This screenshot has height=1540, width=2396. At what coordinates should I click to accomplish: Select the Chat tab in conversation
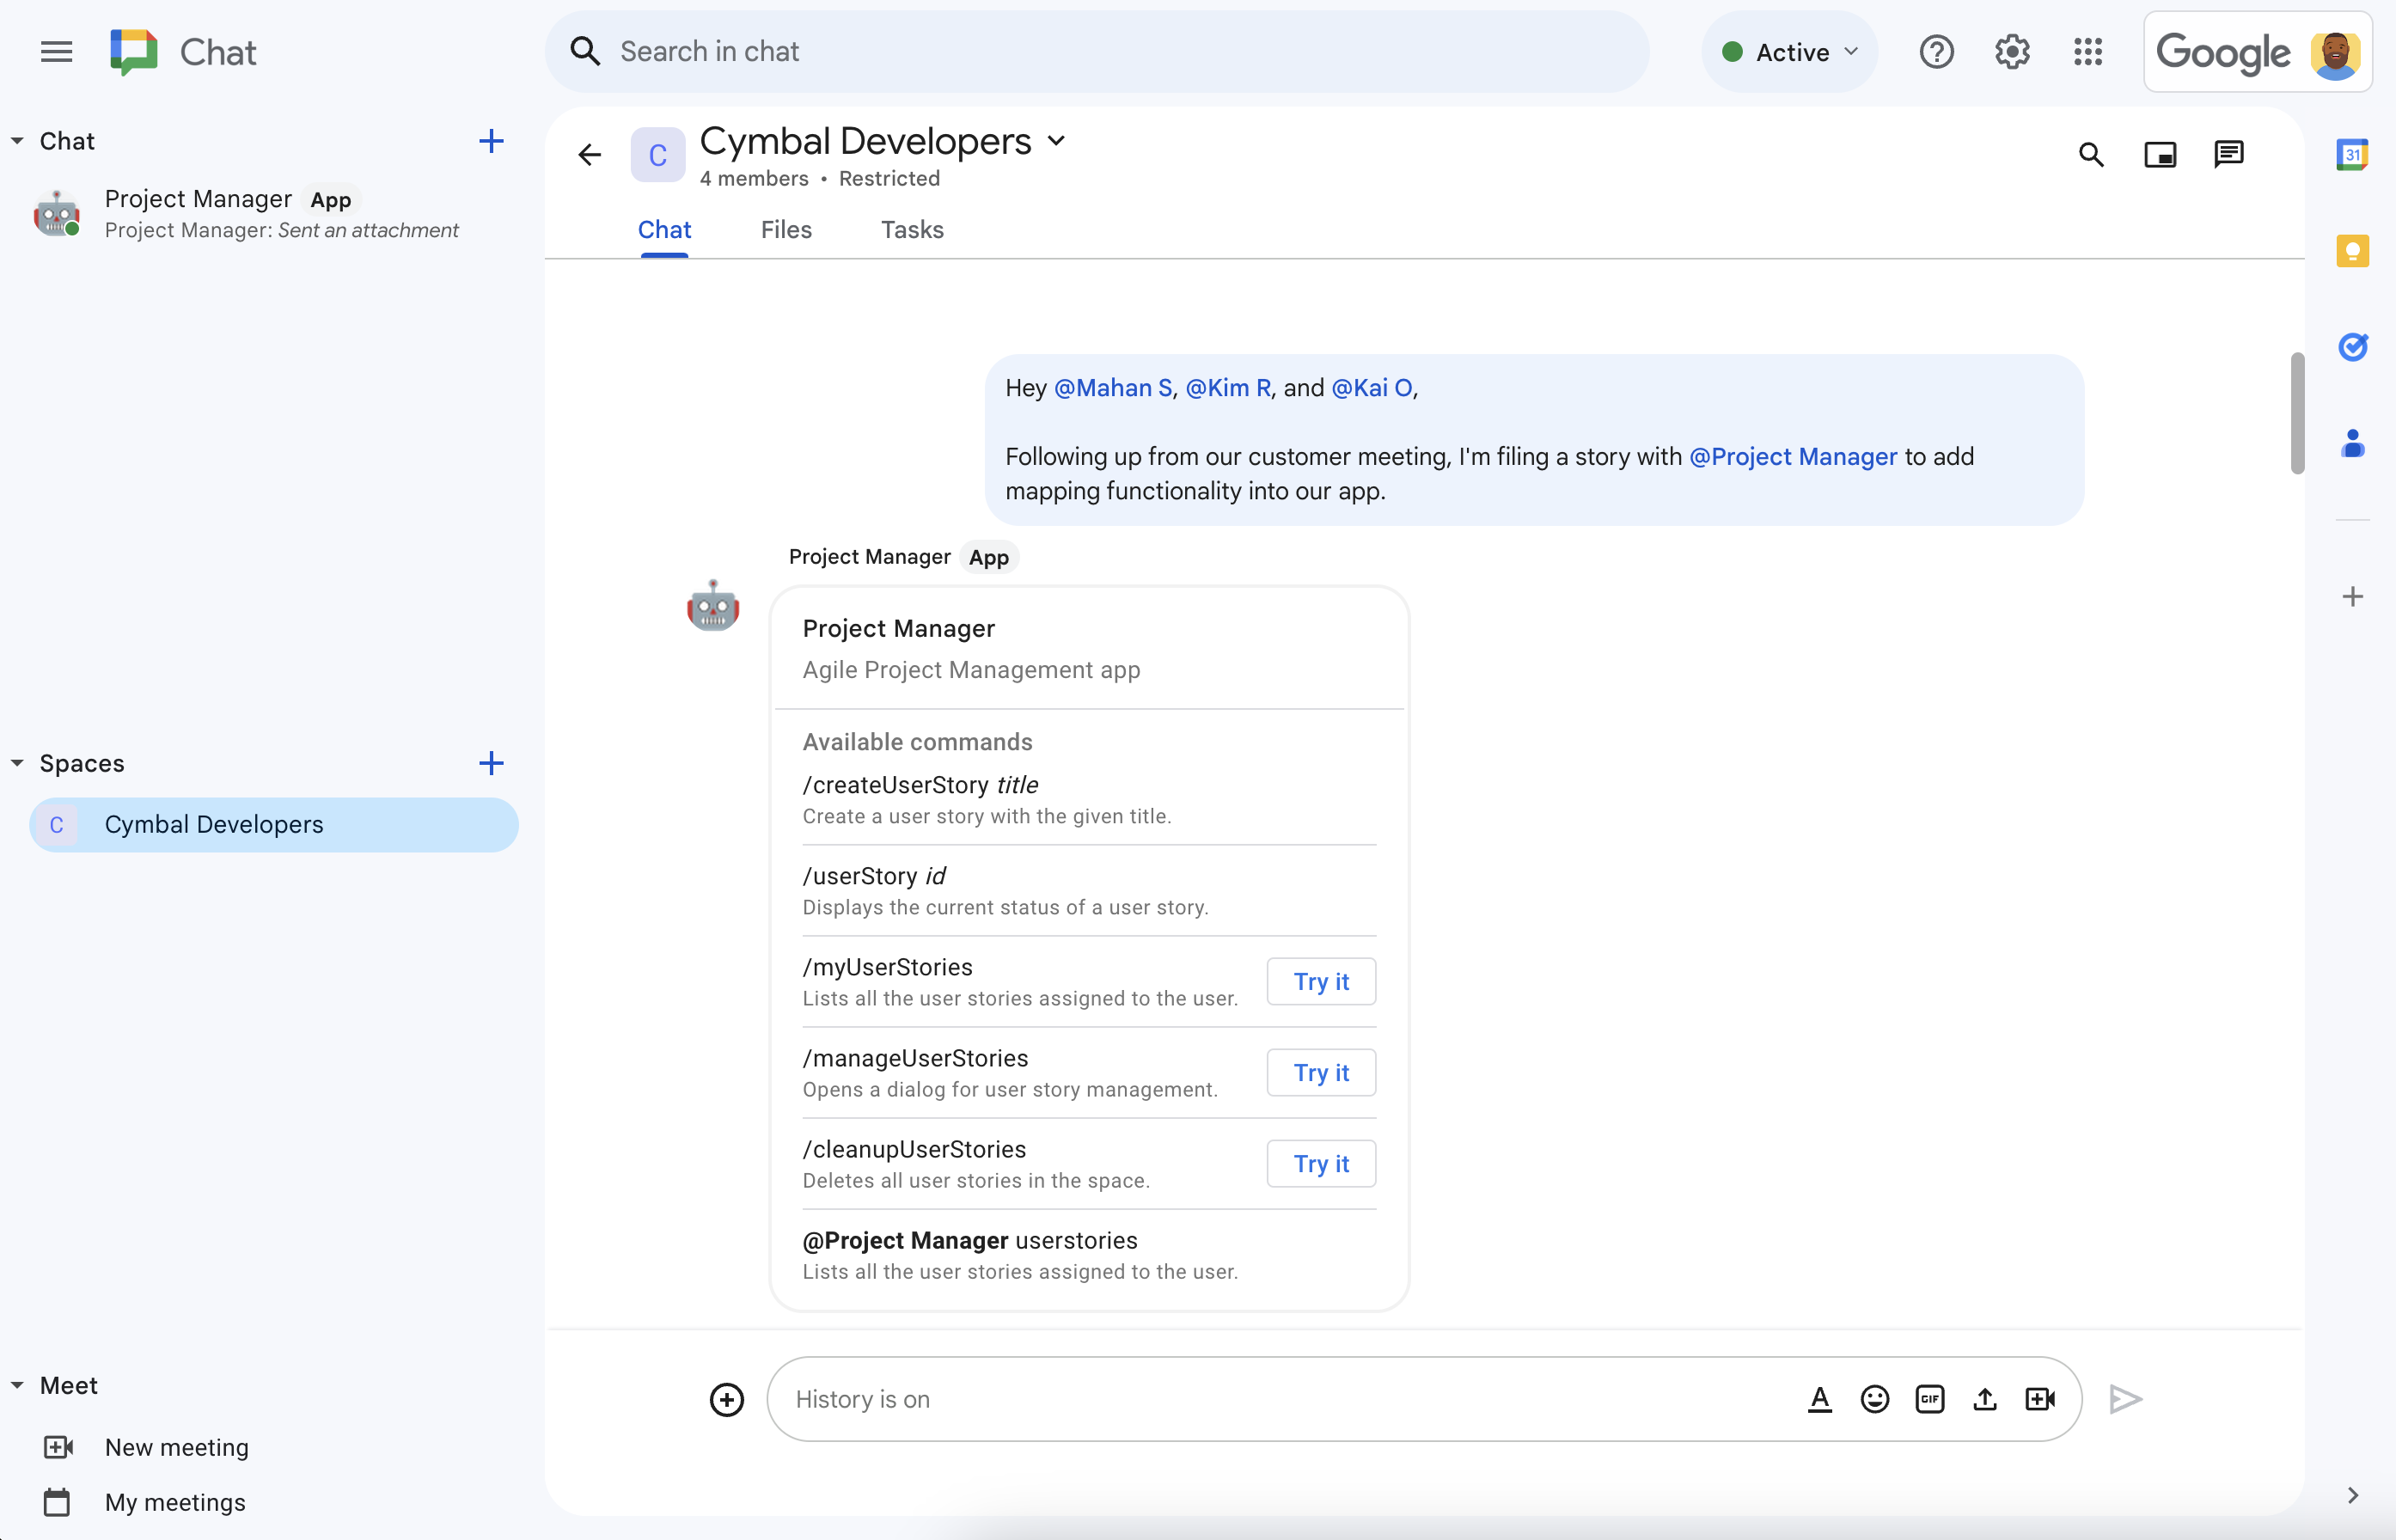pyautogui.click(x=665, y=229)
